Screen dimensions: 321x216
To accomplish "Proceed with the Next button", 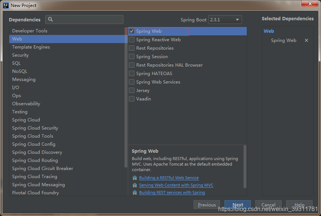I will click(238, 205).
